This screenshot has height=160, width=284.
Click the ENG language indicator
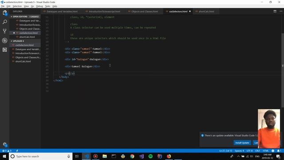point(257,156)
